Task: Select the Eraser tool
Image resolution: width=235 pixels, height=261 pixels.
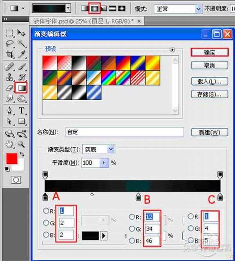Action: coord(9,87)
